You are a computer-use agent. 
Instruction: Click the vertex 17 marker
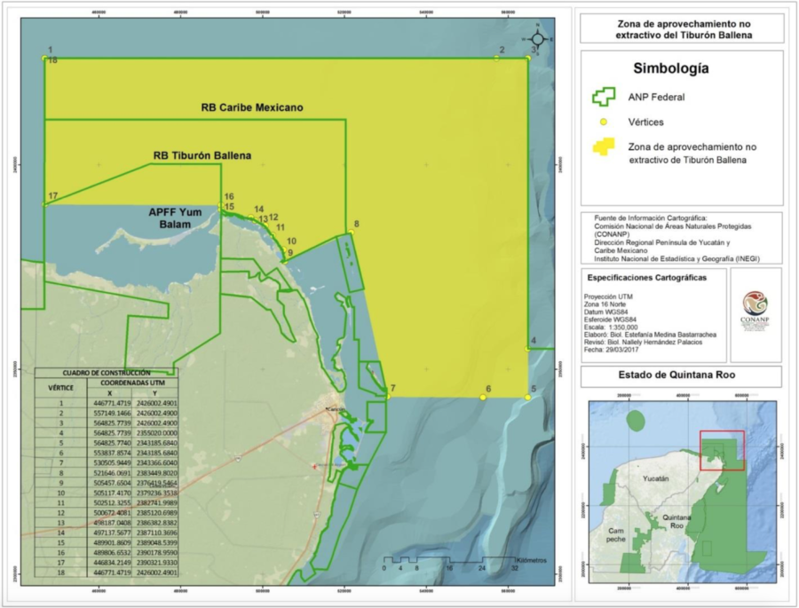[44, 204]
